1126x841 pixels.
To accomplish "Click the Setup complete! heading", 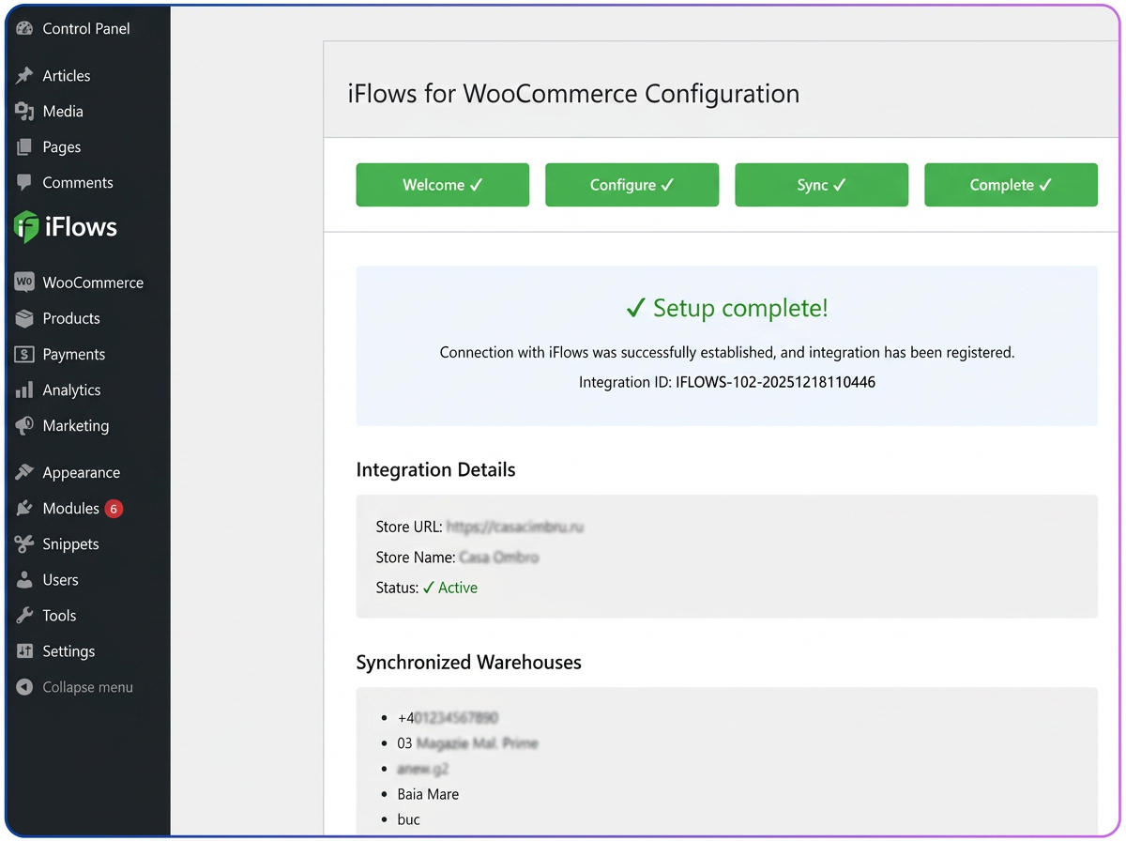I will (727, 308).
